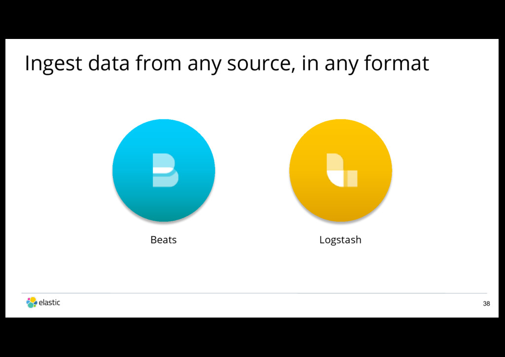Click the small square of Logstash glyph
Viewport: 505px width, 357px height.
pos(352,178)
